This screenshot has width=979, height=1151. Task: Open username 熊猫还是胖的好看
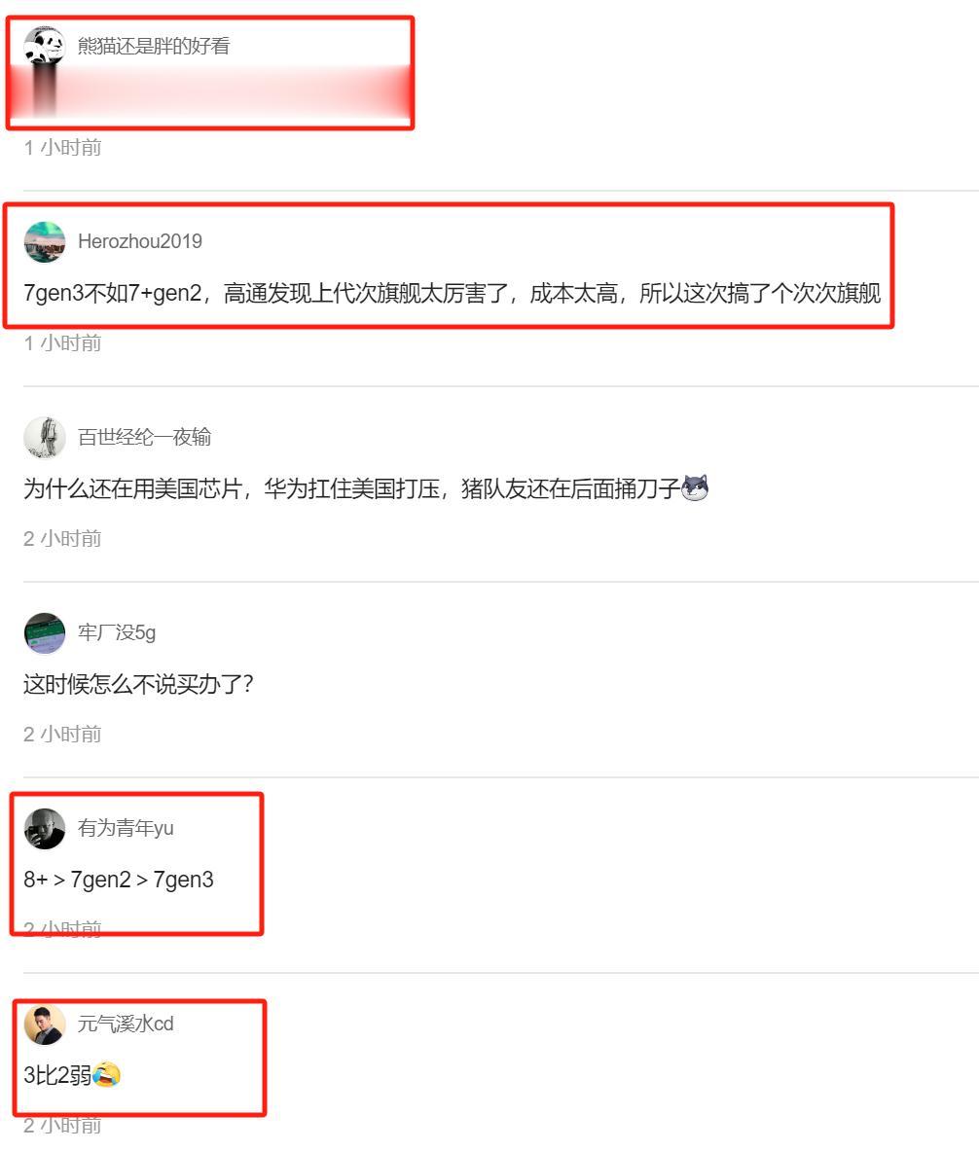(154, 46)
